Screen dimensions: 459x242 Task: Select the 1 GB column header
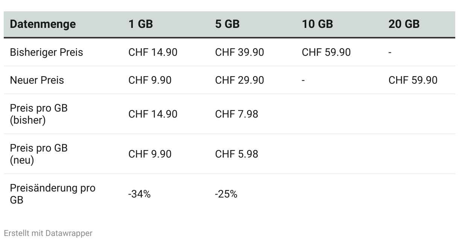(x=140, y=24)
